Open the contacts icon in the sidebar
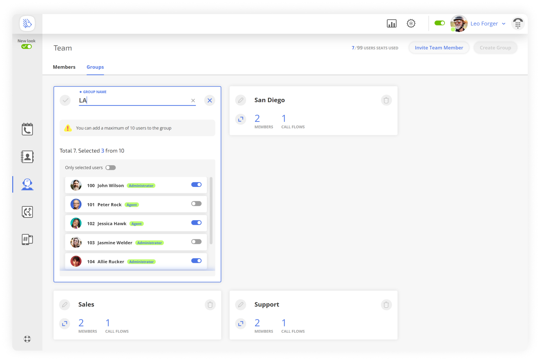The width and height of the screenshot is (540, 361). (27, 156)
